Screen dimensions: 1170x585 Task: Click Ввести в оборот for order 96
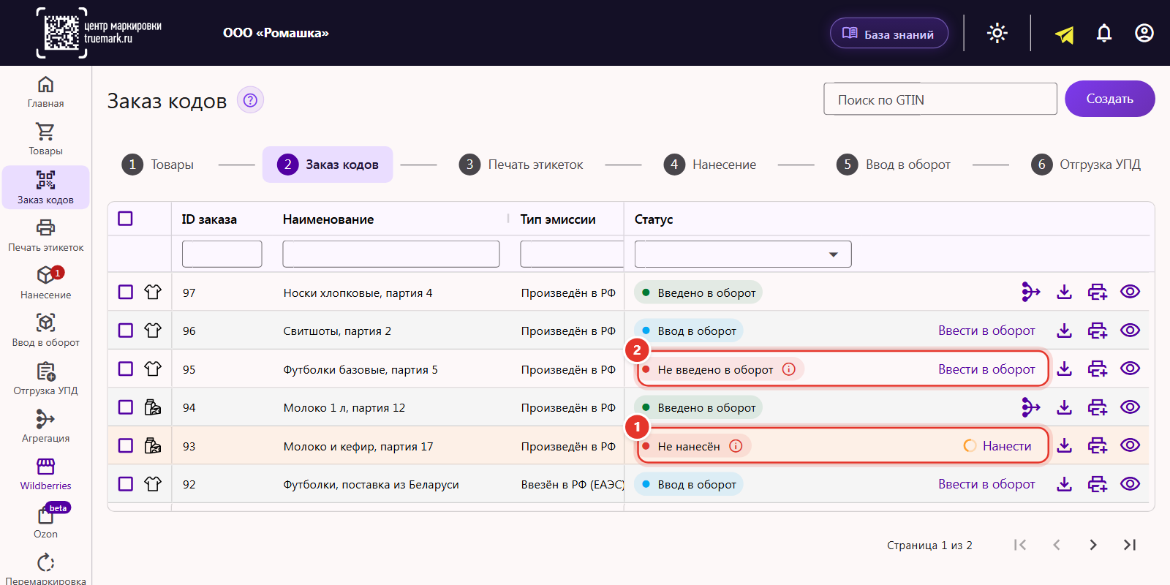986,331
